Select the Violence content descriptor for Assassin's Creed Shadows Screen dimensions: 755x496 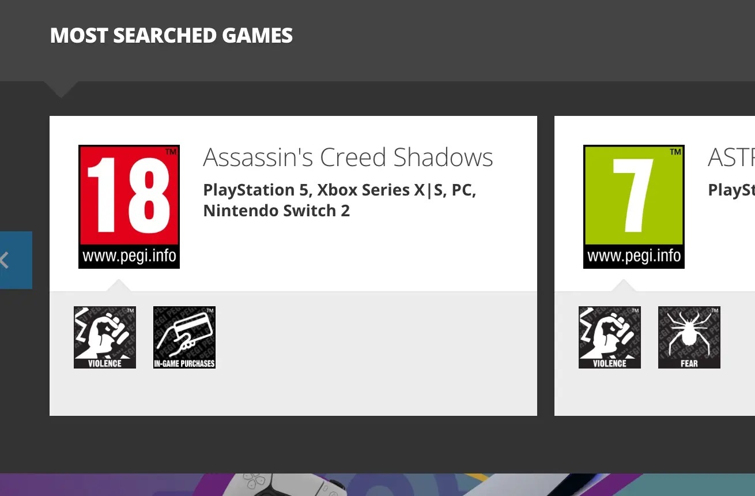click(x=104, y=337)
